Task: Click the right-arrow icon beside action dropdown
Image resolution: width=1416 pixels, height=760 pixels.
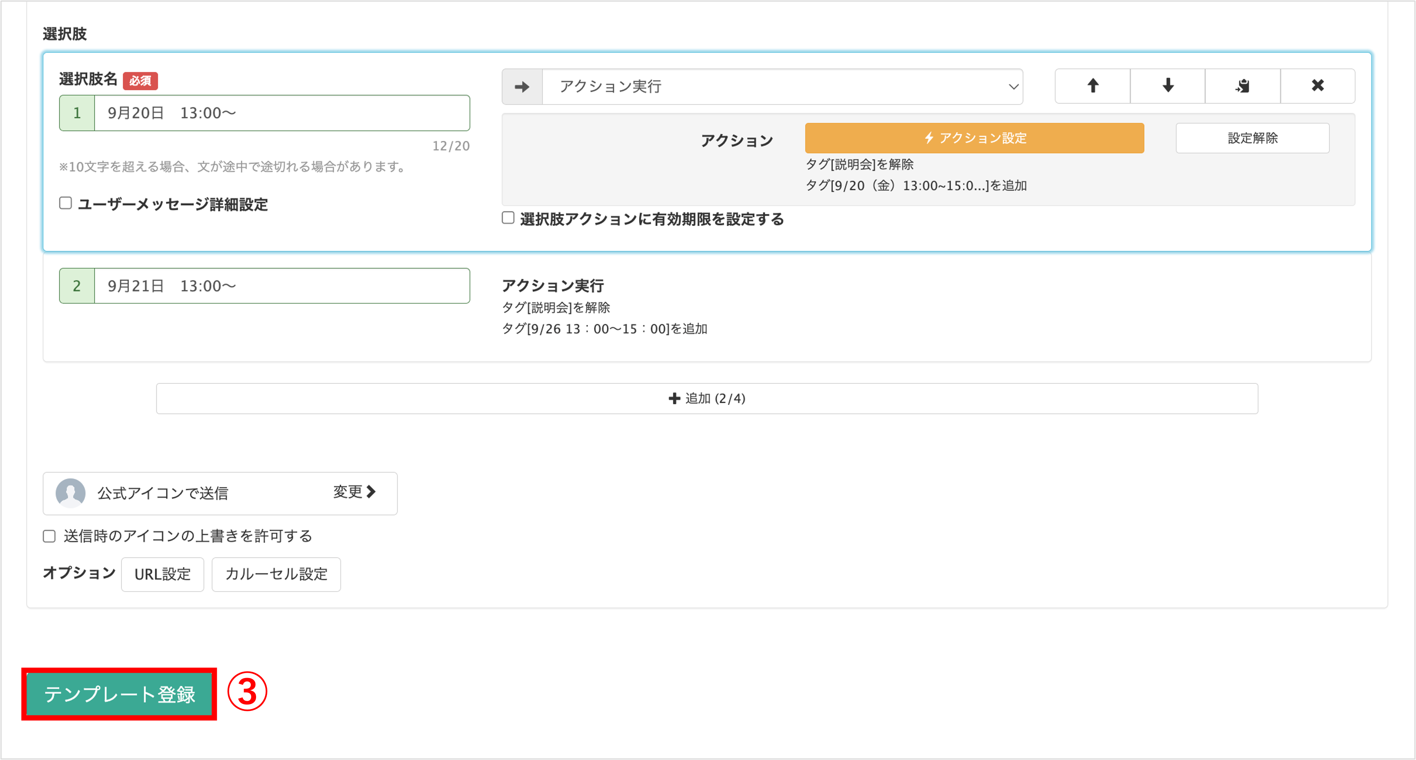Action: 522,87
